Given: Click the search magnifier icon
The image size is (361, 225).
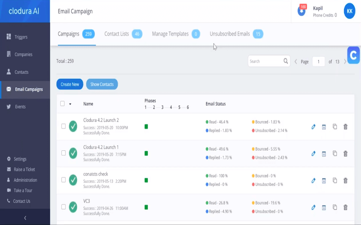Looking at the screenshot, I should [285, 61].
